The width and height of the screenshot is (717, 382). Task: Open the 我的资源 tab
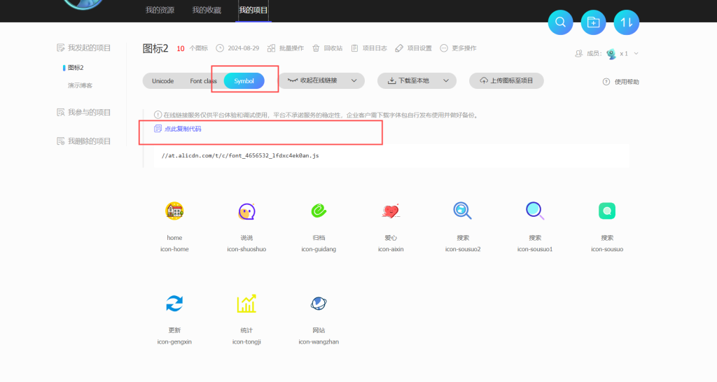click(x=160, y=10)
